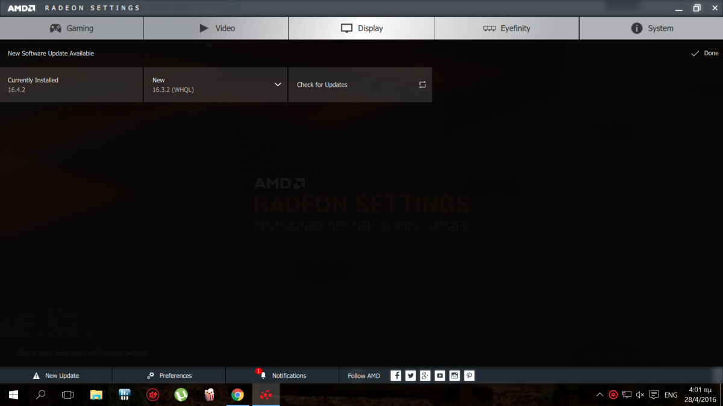Open the Gaming tab

[x=72, y=28]
